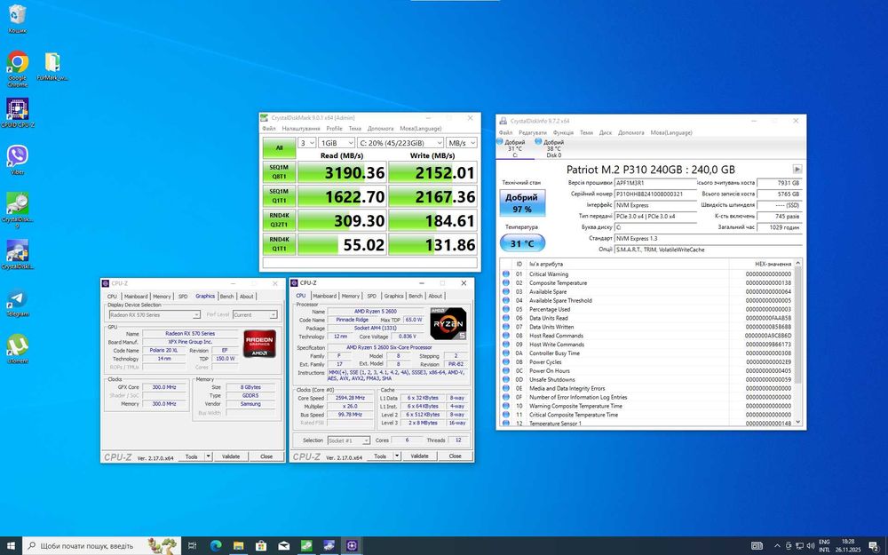Switch to SPD tab in CPU-Z CPU window
This screenshot has width=888, height=555.
point(371,296)
